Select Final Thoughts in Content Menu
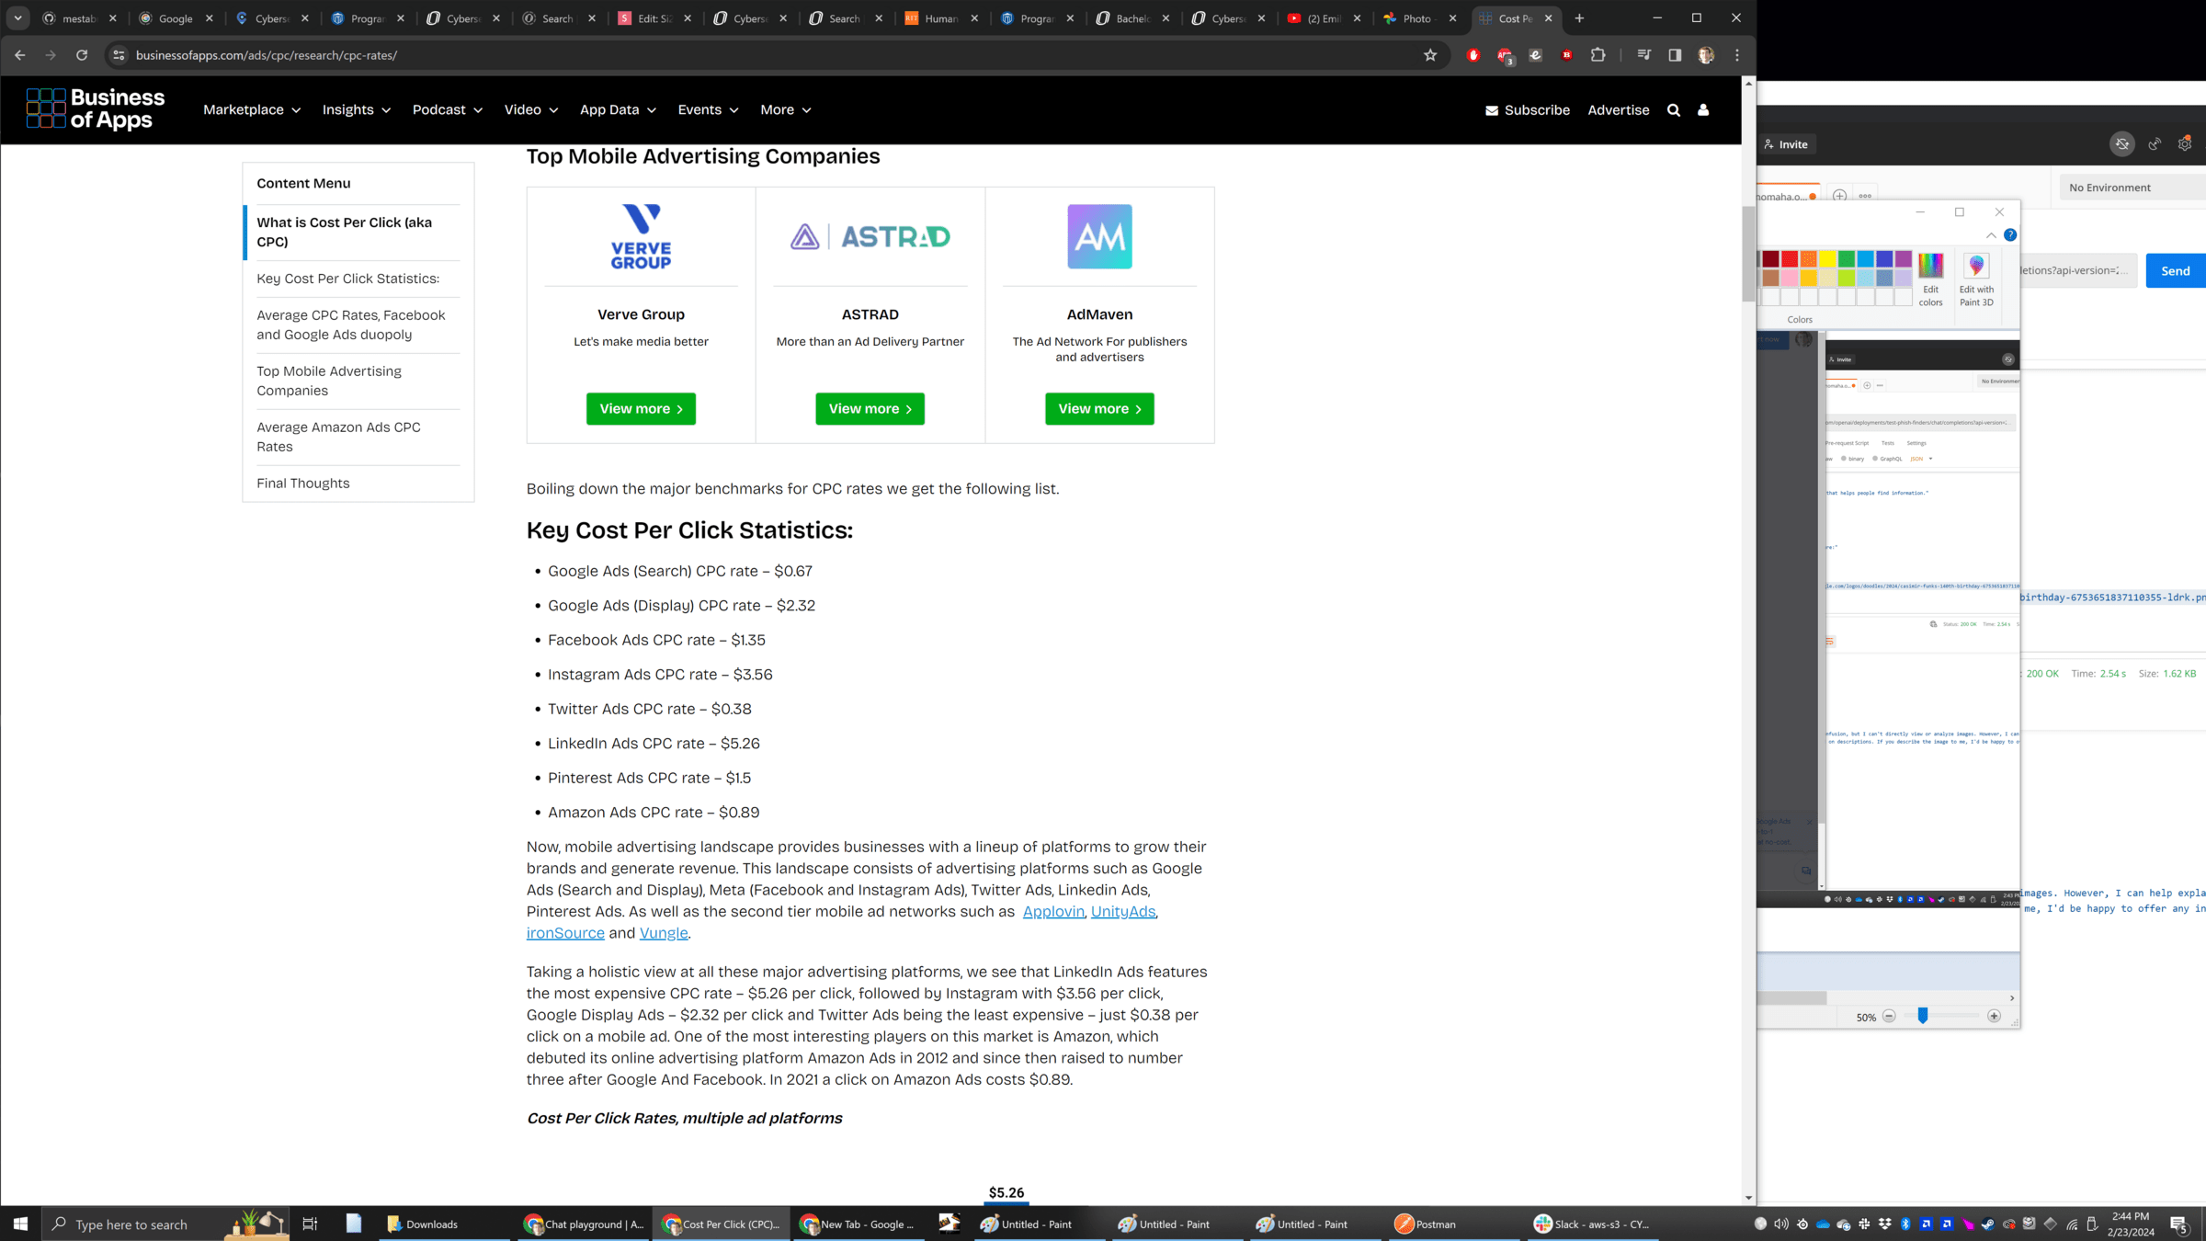Viewport: 2206px width, 1241px height. pos(303,484)
